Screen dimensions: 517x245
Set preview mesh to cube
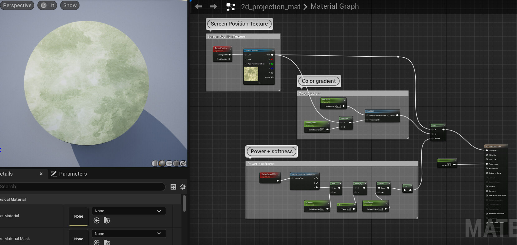point(176,163)
